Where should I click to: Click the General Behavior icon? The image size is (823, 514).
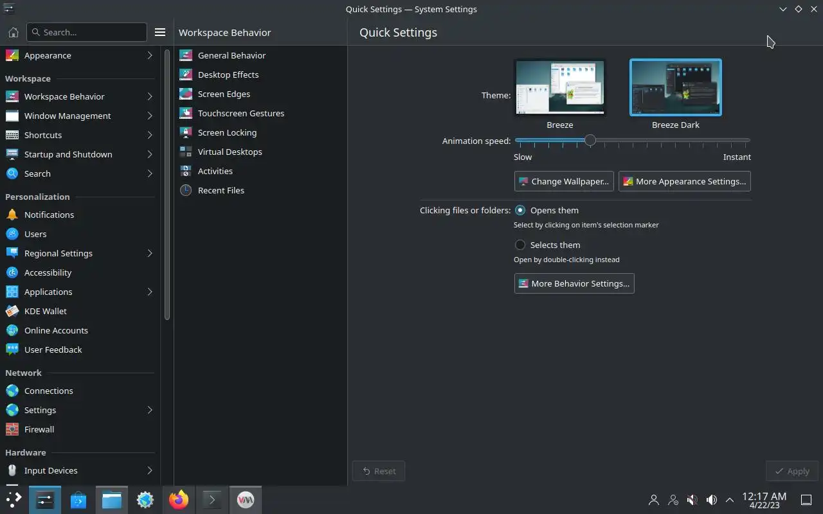(x=186, y=55)
